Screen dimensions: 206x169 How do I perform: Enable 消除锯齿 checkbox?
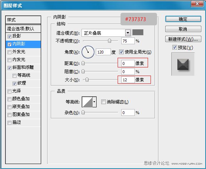[x=103, y=102]
